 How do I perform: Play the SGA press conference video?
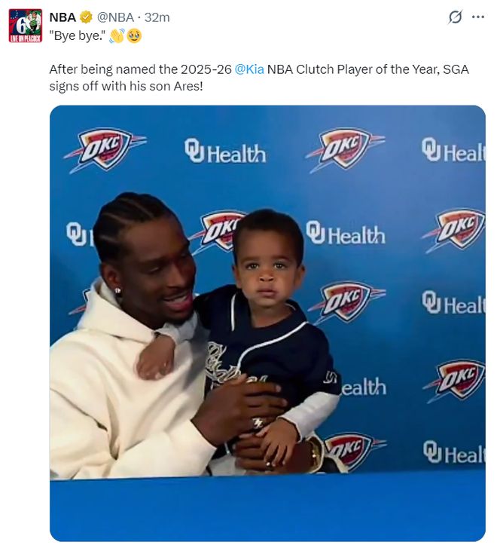[x=267, y=323]
